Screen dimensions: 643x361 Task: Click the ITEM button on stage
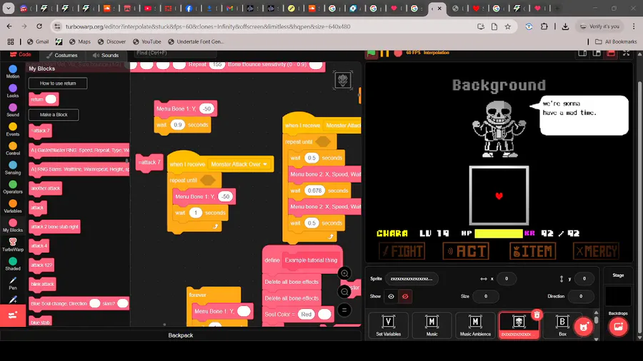[532, 251]
